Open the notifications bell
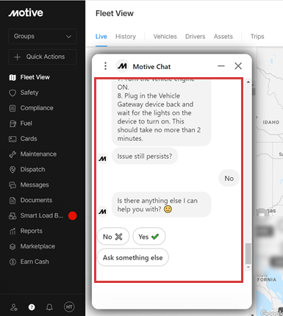 coord(49,307)
